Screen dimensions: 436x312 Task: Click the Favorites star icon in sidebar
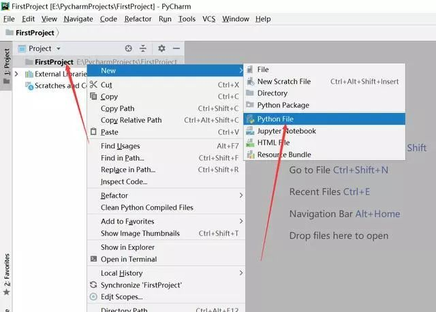click(x=6, y=292)
